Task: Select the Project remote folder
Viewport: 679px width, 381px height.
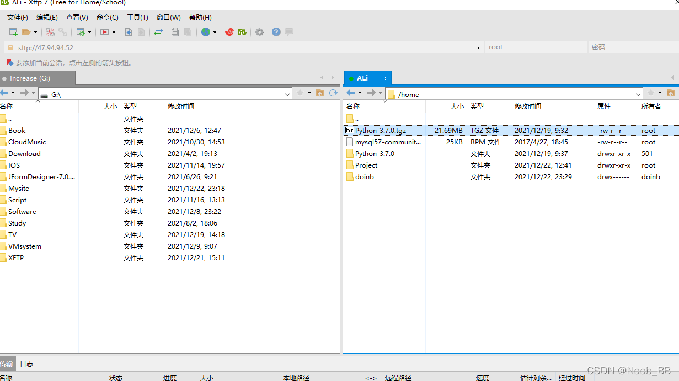Action: point(366,165)
